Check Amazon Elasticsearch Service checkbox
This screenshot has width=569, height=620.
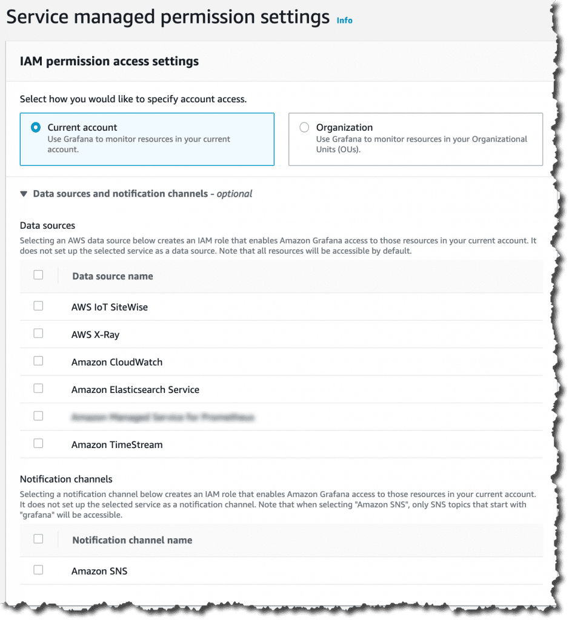38,389
